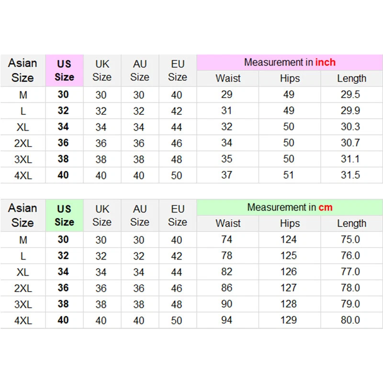Click the 30.7 length value
This screenshot has width=383, height=383.
coord(350,143)
